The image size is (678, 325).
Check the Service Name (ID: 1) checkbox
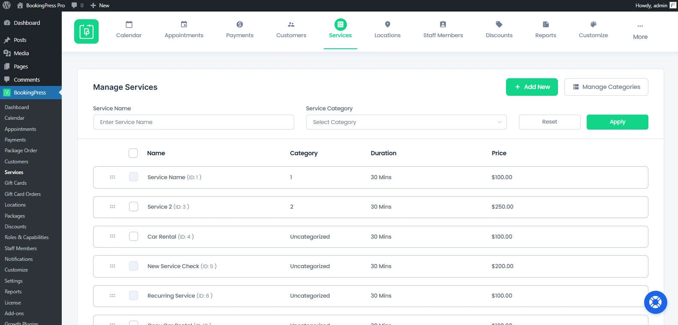pos(133,177)
